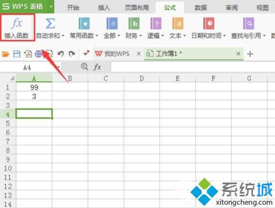Select column A header
275x208 pixels.
[x=34, y=79]
